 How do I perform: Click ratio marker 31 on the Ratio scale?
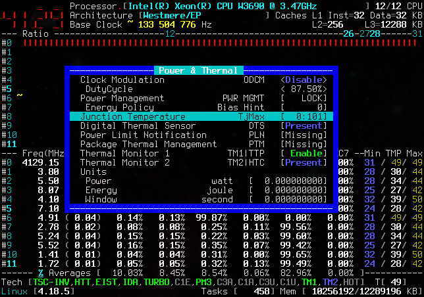click(417, 34)
